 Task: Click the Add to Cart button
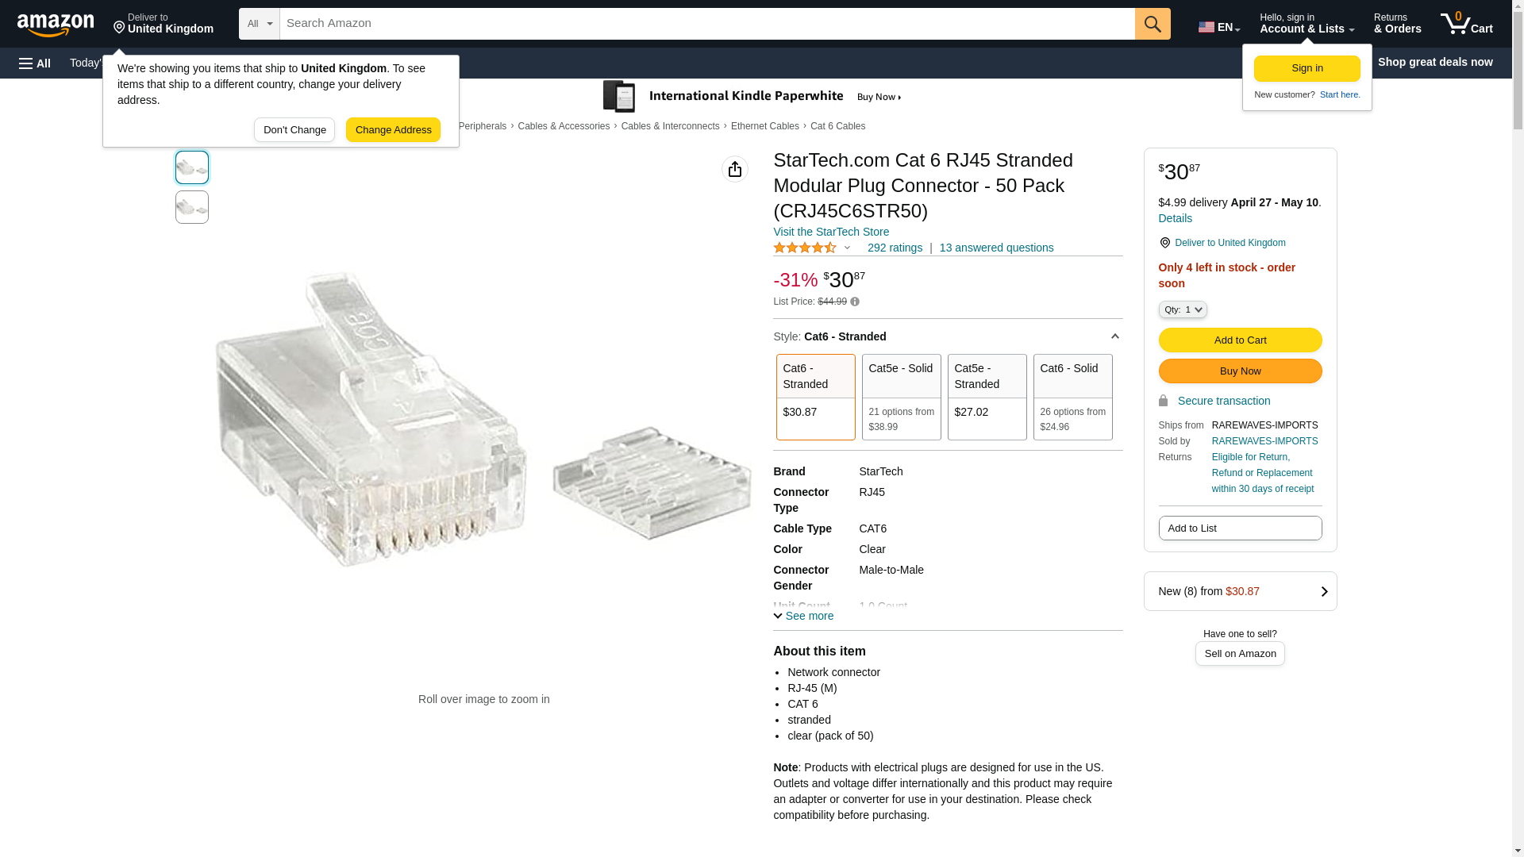(x=1240, y=340)
